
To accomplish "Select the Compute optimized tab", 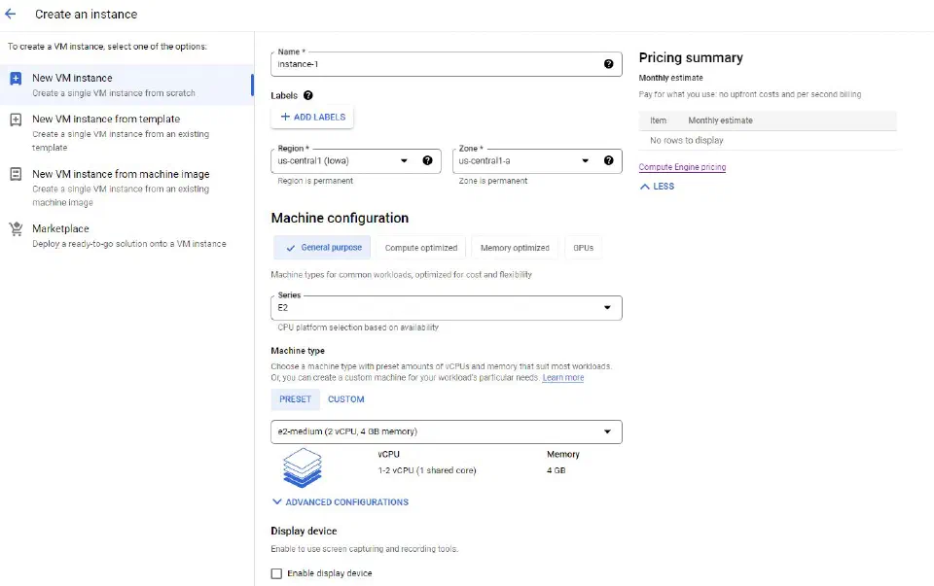I will pyautogui.click(x=421, y=248).
